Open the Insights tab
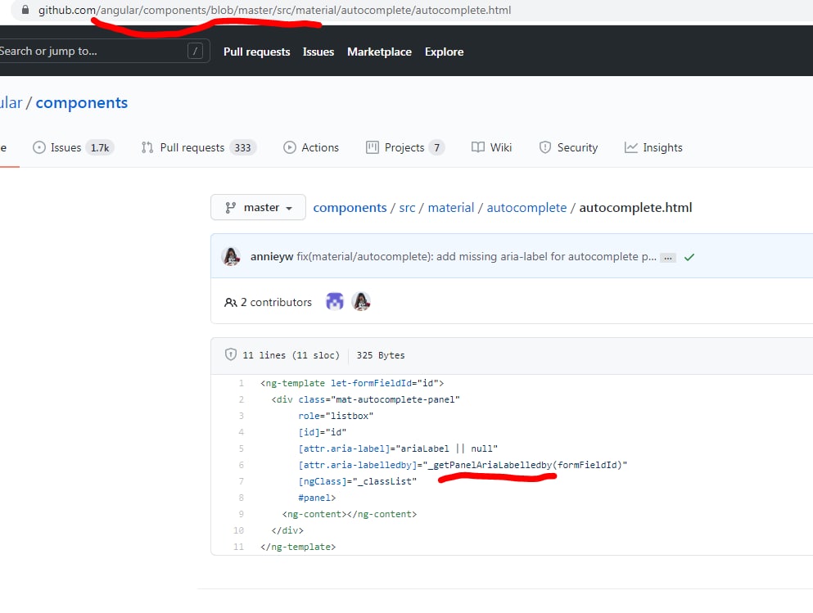Image resolution: width=813 pixels, height=613 pixels. (653, 147)
